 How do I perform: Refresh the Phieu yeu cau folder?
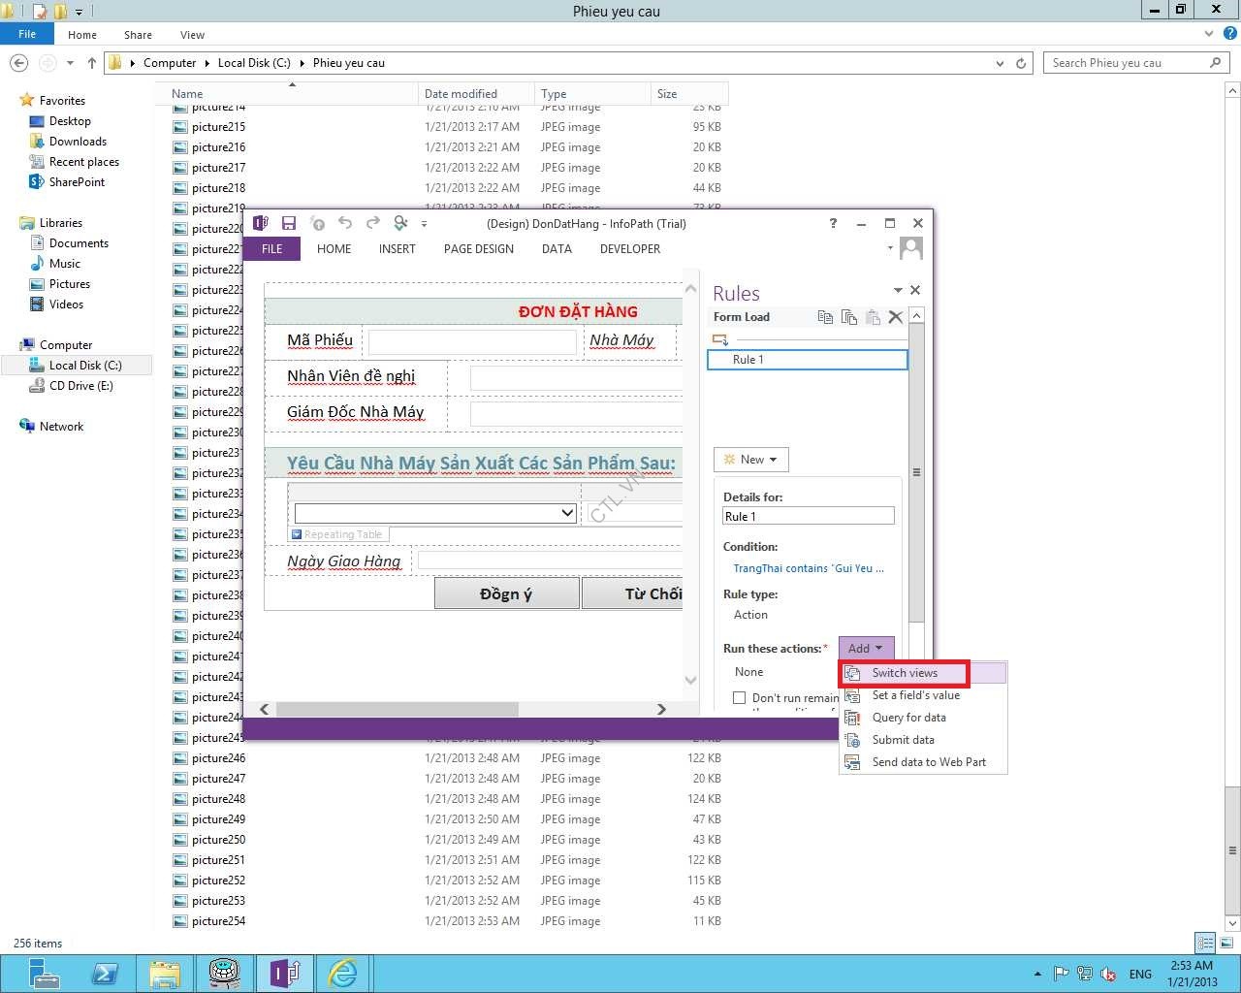(1021, 63)
